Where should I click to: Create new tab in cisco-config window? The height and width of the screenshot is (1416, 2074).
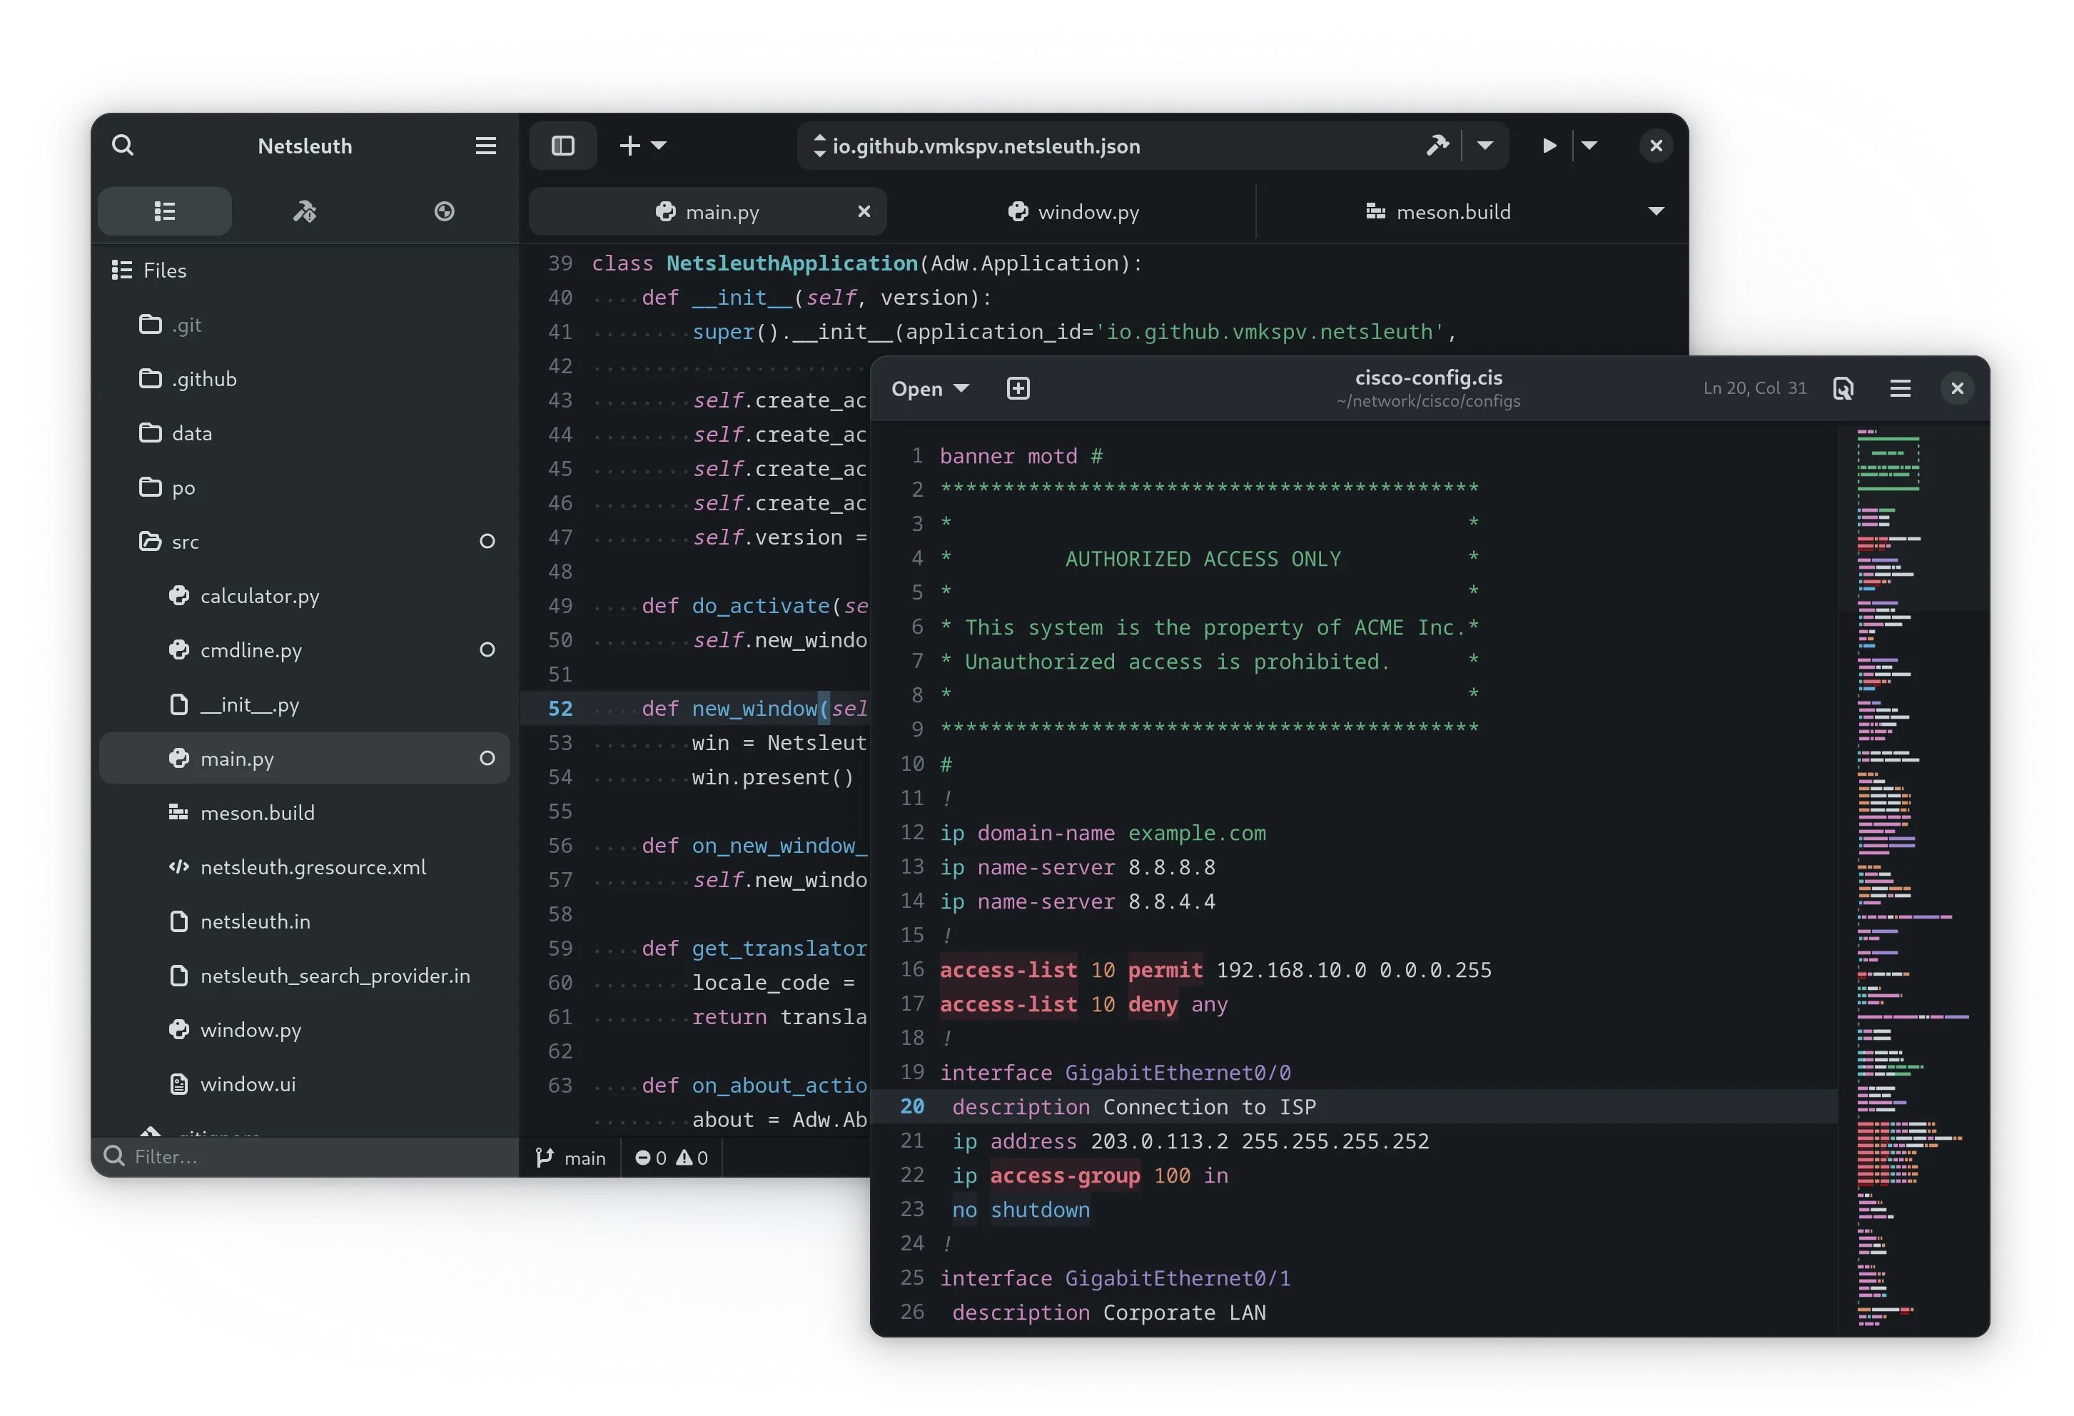[x=1018, y=389]
